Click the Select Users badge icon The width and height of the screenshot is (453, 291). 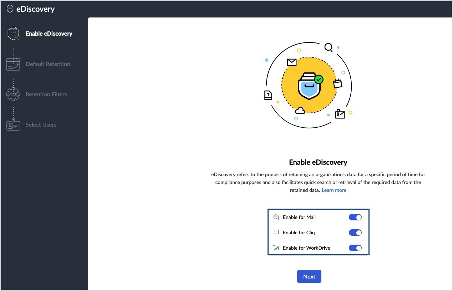click(x=13, y=125)
